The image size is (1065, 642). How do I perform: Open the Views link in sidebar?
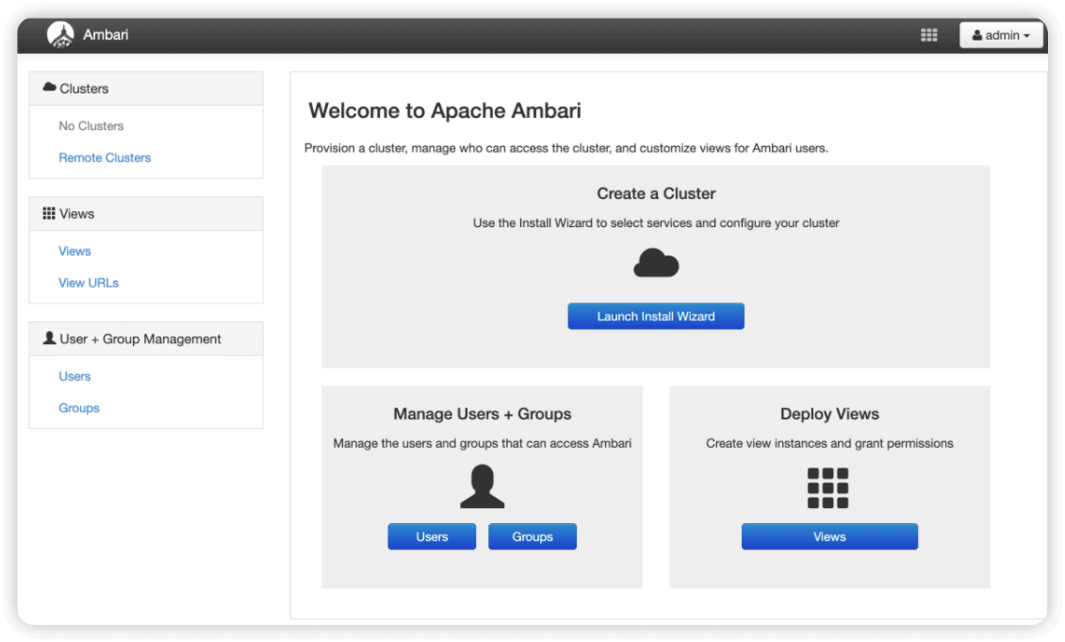pos(74,252)
